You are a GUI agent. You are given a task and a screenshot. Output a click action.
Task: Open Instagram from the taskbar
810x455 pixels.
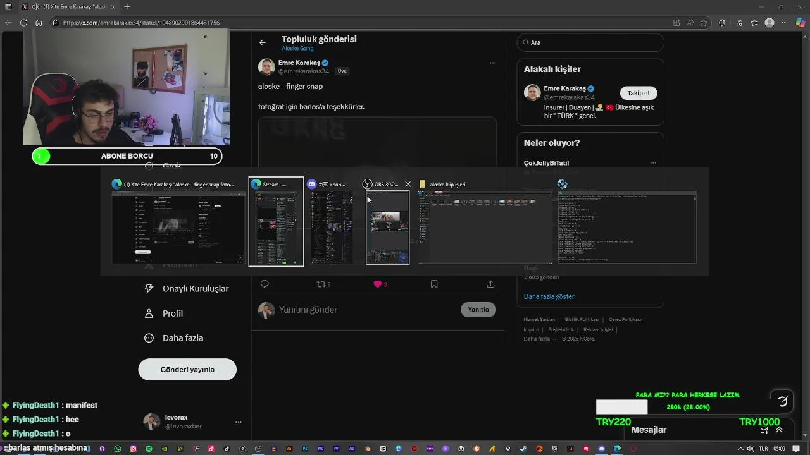click(x=134, y=449)
